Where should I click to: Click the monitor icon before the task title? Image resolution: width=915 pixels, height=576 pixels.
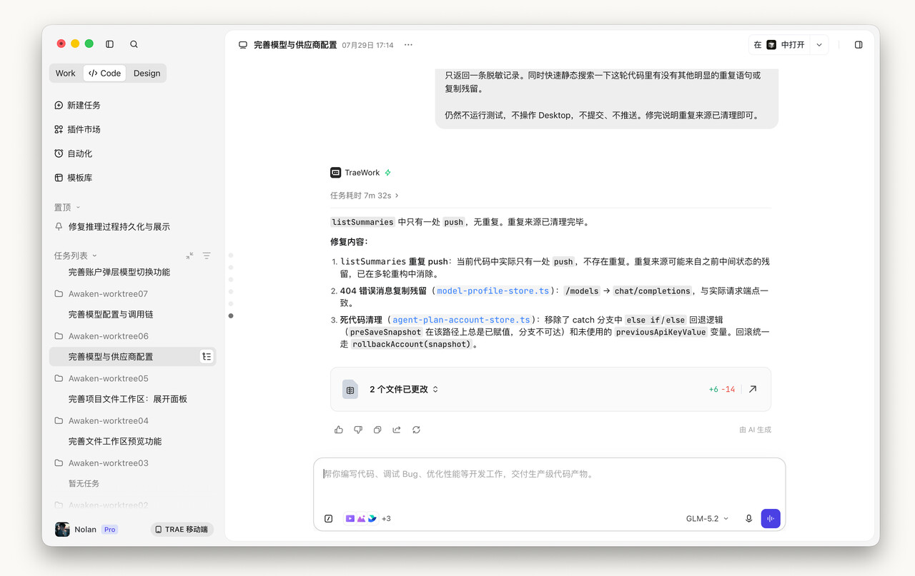click(x=243, y=45)
